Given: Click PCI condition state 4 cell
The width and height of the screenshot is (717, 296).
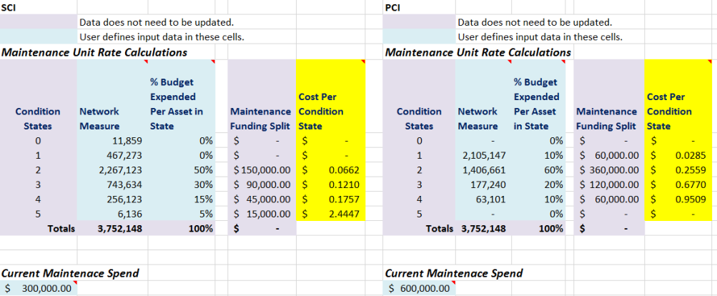Looking at the screenshot, I should click(419, 199).
